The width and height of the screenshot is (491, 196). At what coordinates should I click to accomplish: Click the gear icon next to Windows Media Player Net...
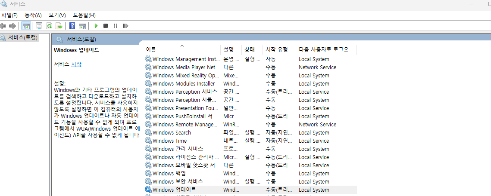click(148, 67)
